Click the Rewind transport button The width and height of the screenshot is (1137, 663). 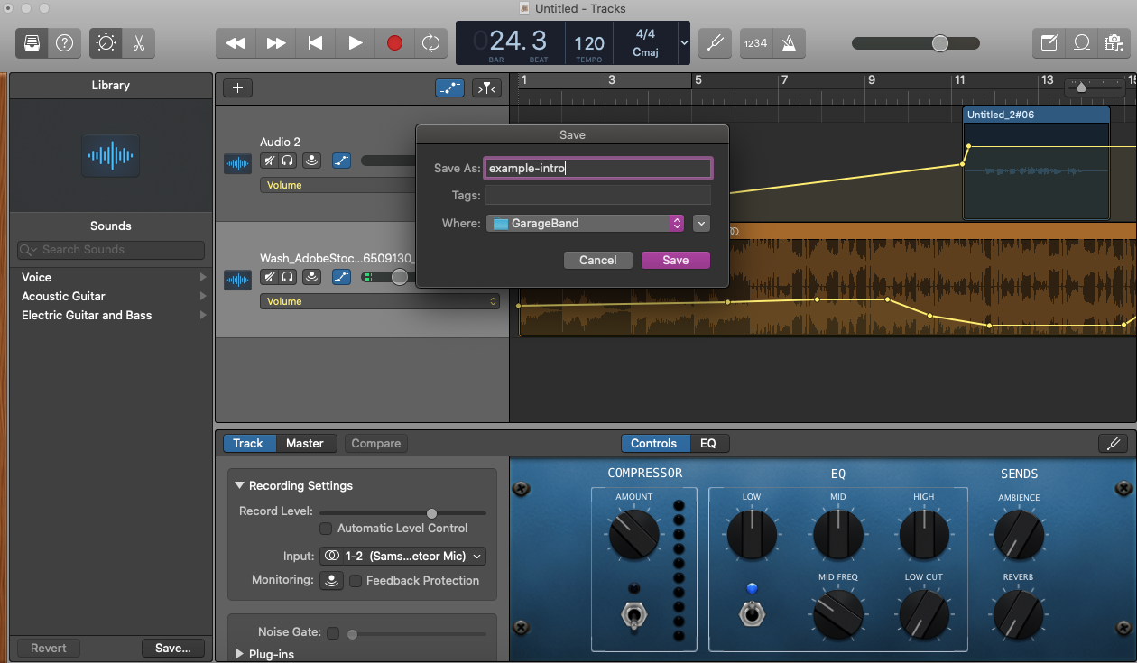(236, 43)
